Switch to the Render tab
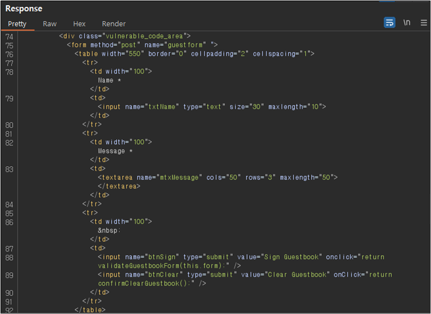The height and width of the screenshot is (314, 431). pyautogui.click(x=114, y=24)
